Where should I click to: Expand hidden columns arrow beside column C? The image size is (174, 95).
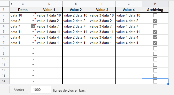(x=12, y=4)
